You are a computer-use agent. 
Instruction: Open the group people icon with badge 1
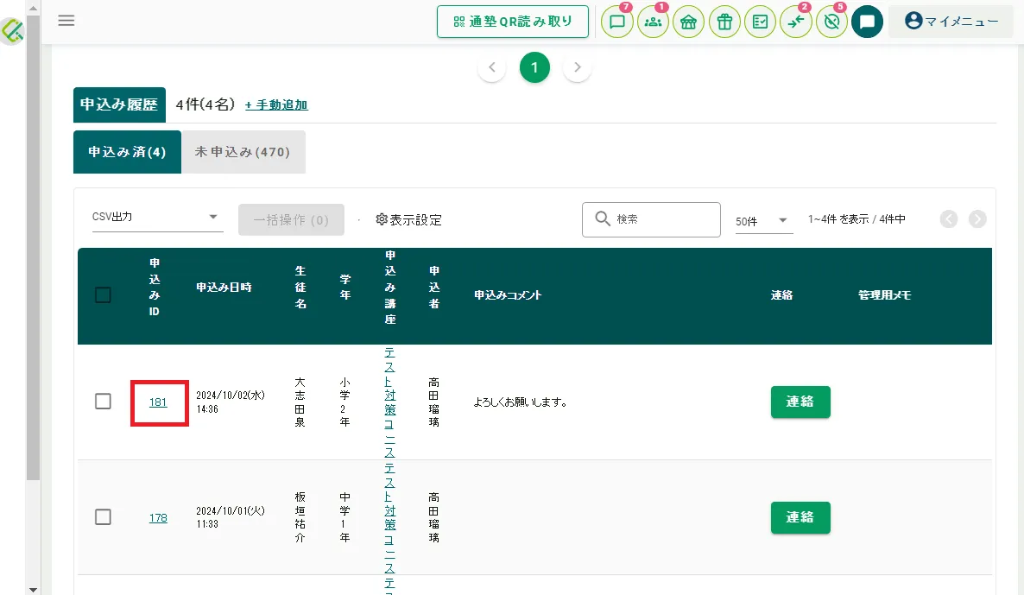click(653, 22)
